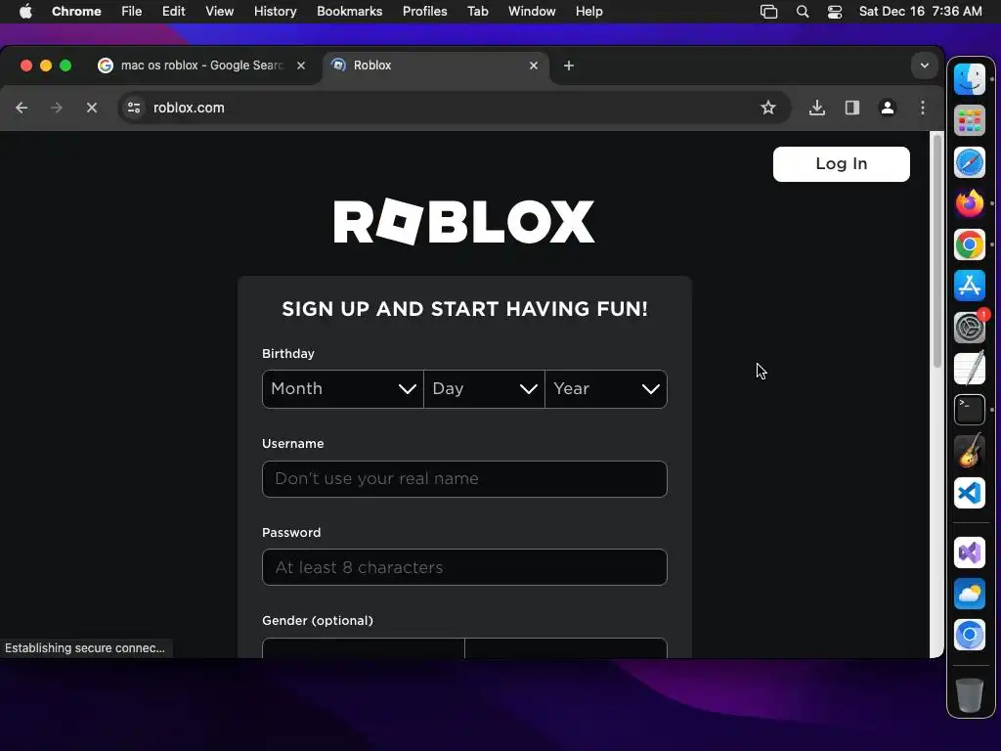
Task: Open the View menu
Action: pyautogui.click(x=219, y=12)
